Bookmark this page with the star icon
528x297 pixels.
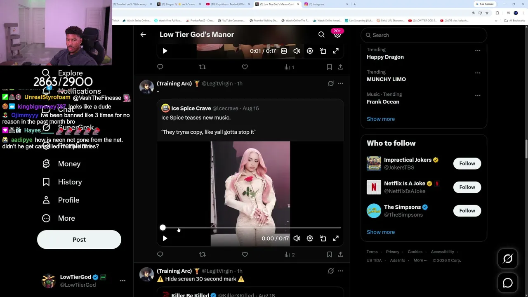pos(487,13)
